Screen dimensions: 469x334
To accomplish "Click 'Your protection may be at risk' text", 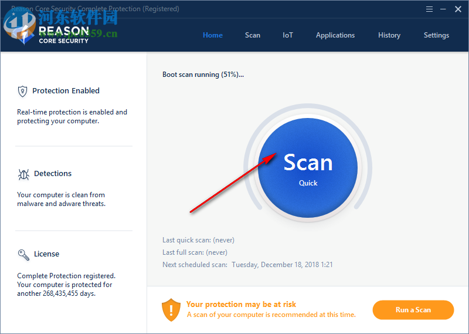I will (241, 304).
